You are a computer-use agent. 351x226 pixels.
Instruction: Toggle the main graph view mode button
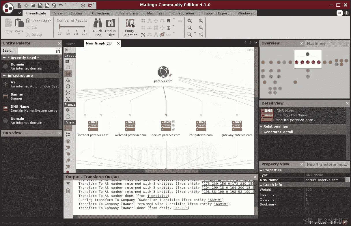point(68,128)
